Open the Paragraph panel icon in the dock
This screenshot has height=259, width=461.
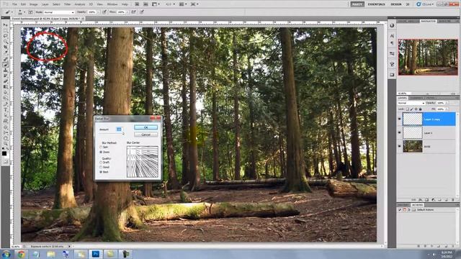click(x=392, y=43)
